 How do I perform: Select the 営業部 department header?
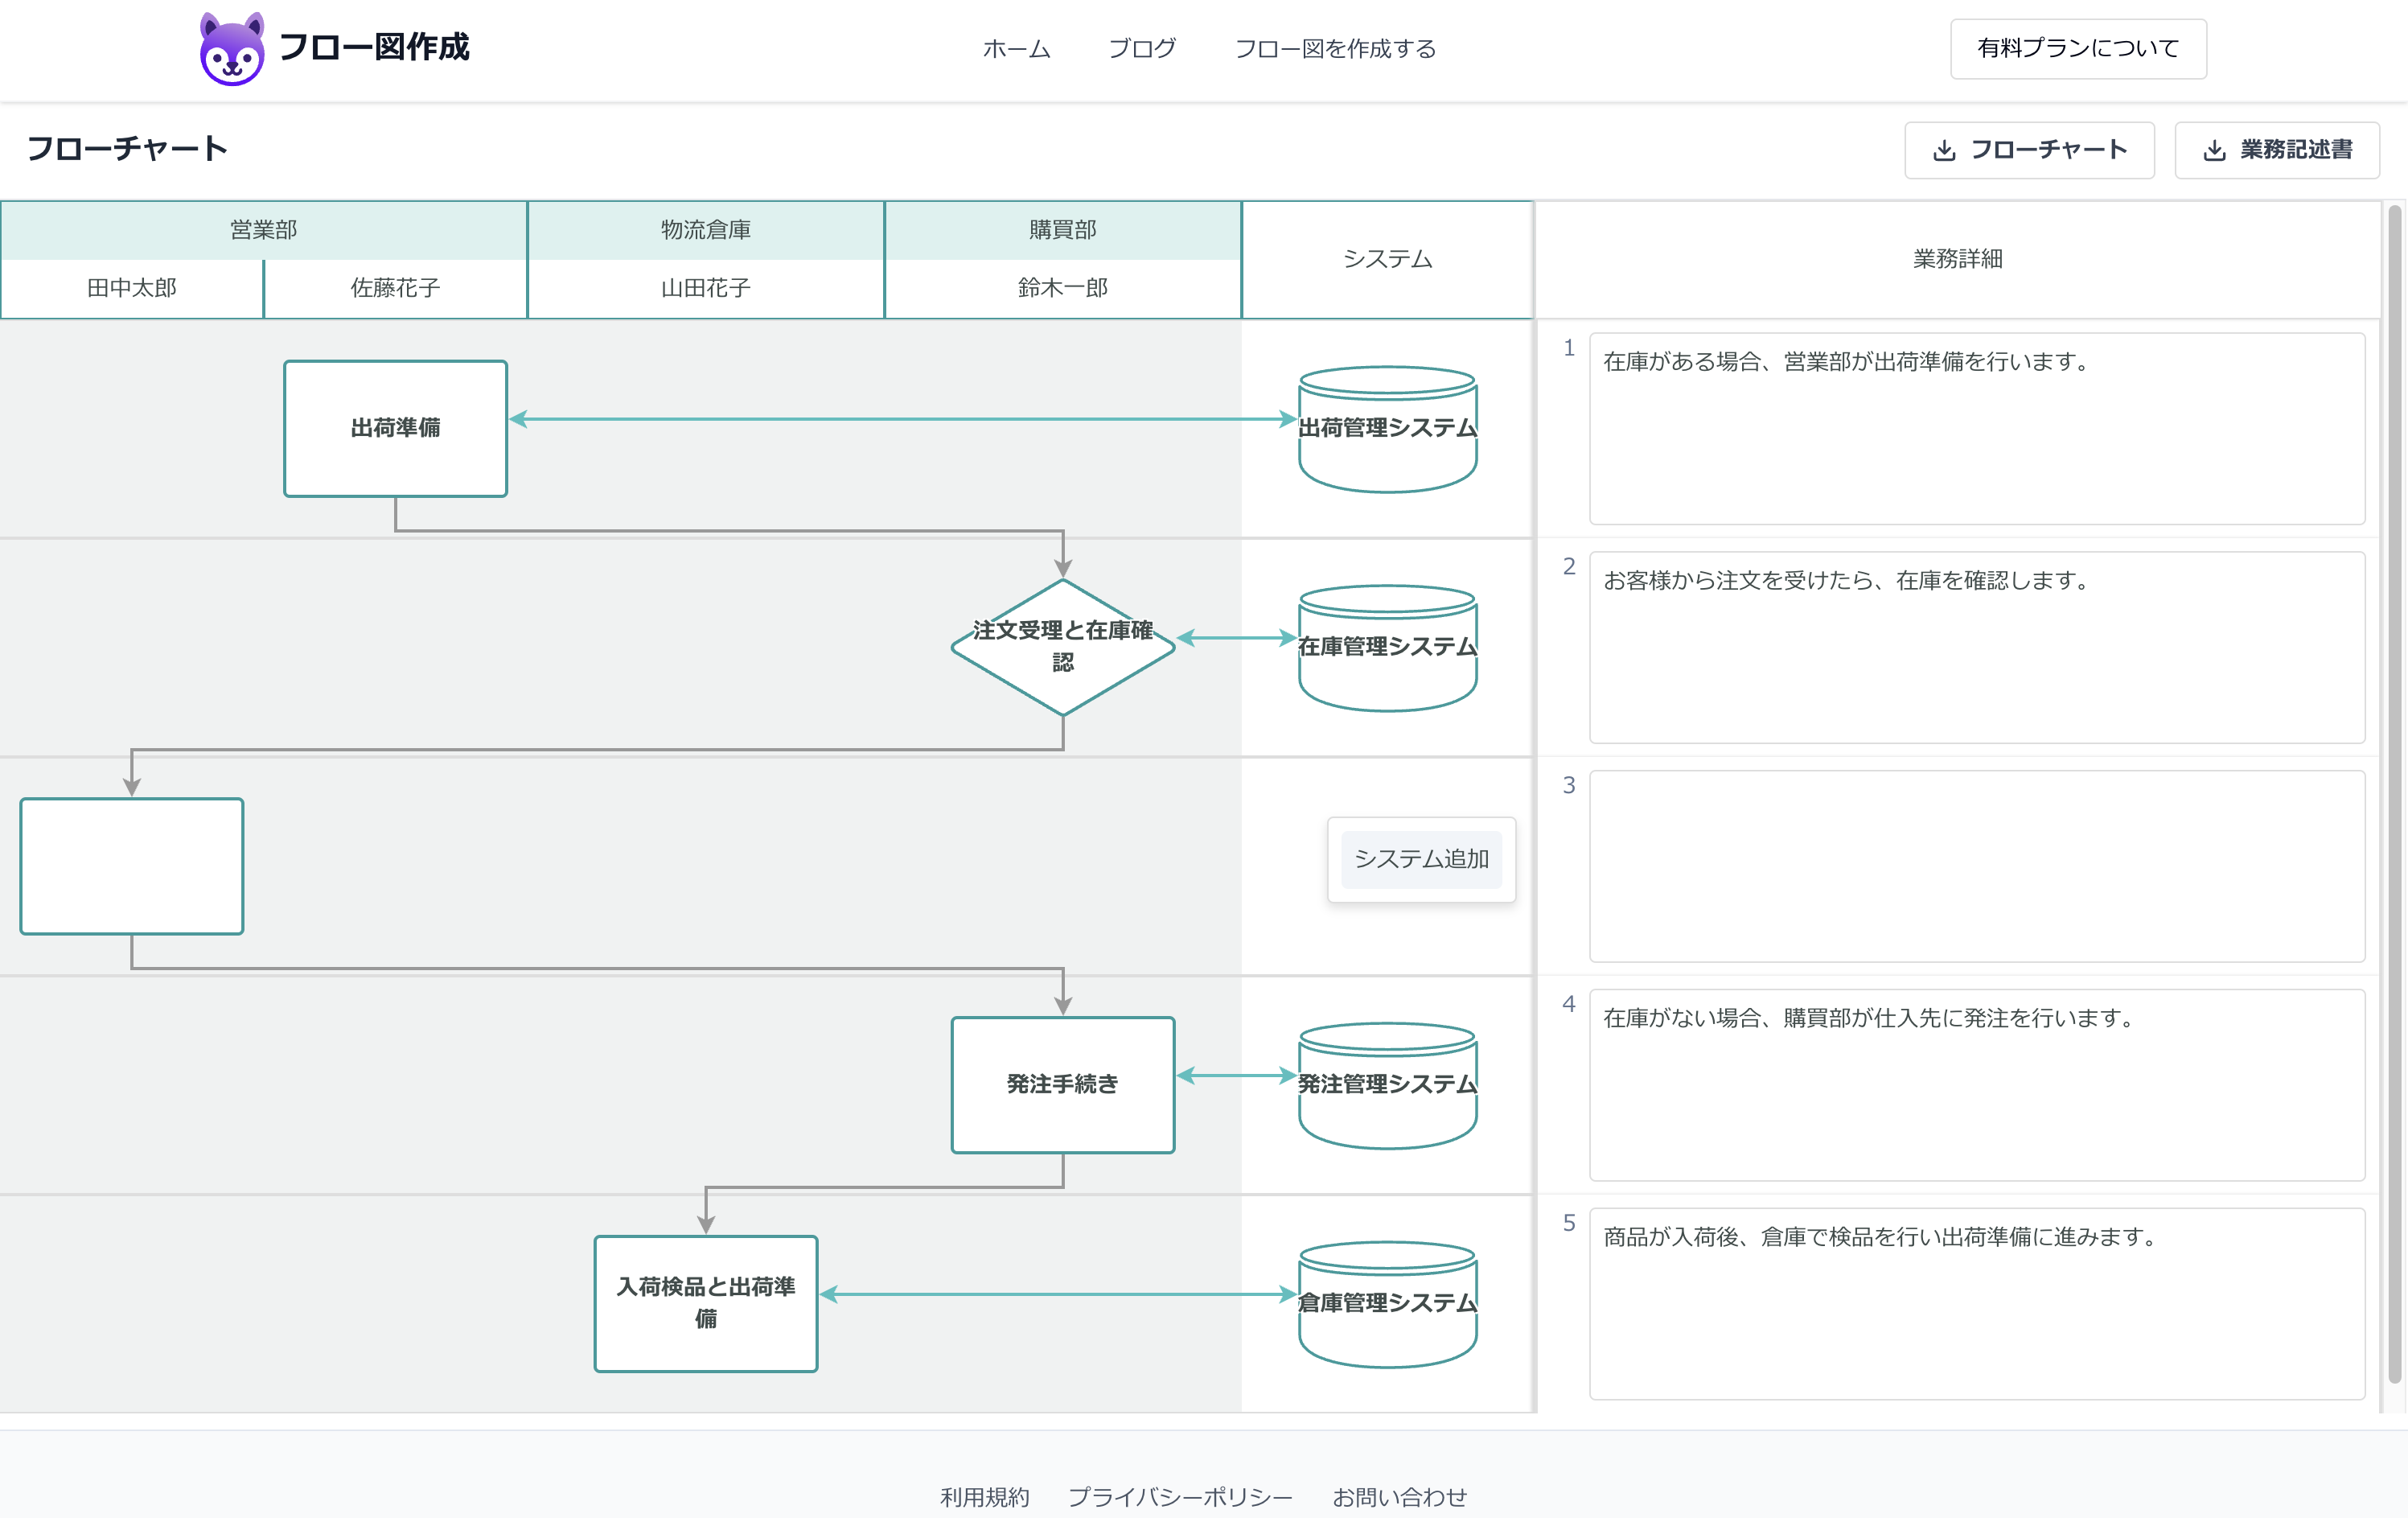[x=264, y=230]
